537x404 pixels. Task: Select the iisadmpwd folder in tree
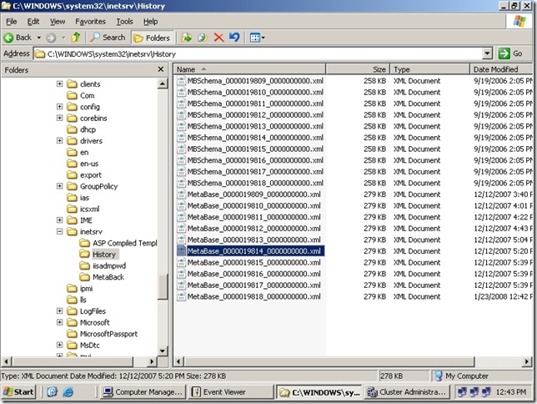tap(109, 265)
